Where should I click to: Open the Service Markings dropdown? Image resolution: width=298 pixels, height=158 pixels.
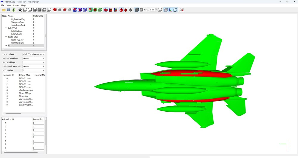tap(34, 58)
